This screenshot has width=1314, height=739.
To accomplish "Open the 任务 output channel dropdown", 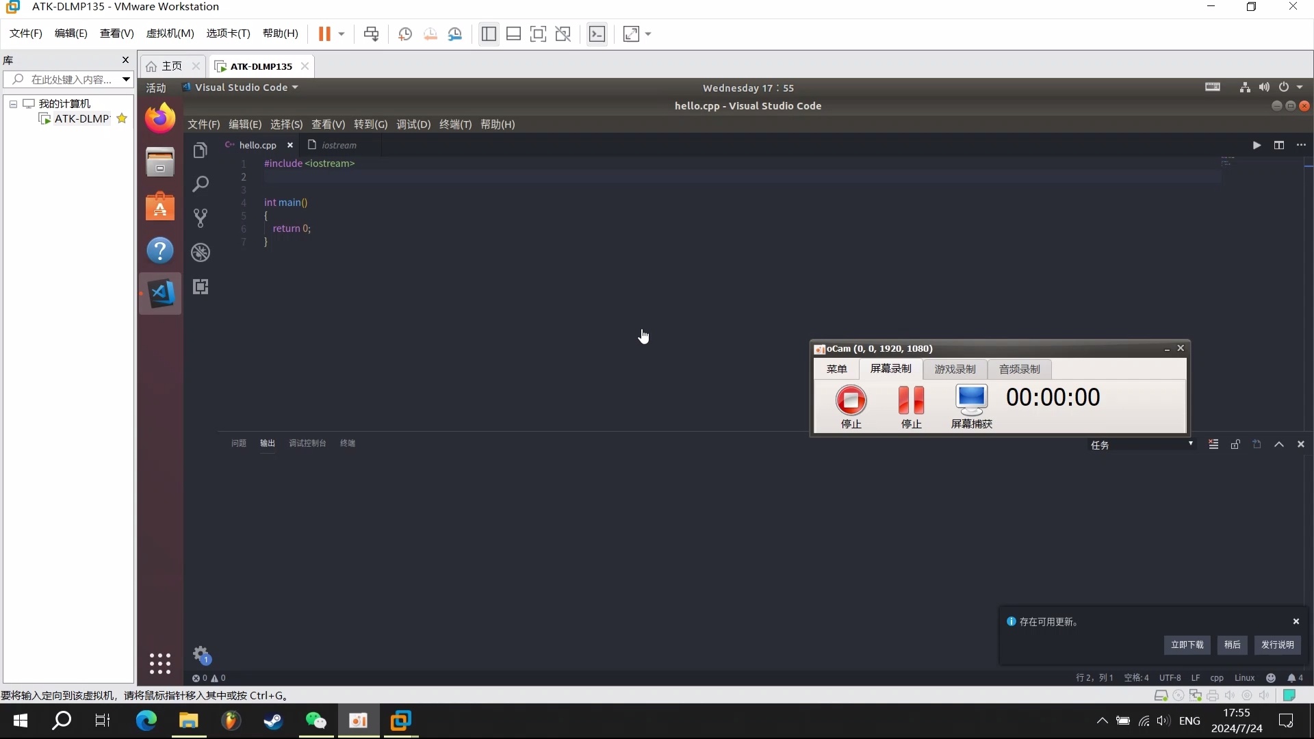I will [1141, 445].
